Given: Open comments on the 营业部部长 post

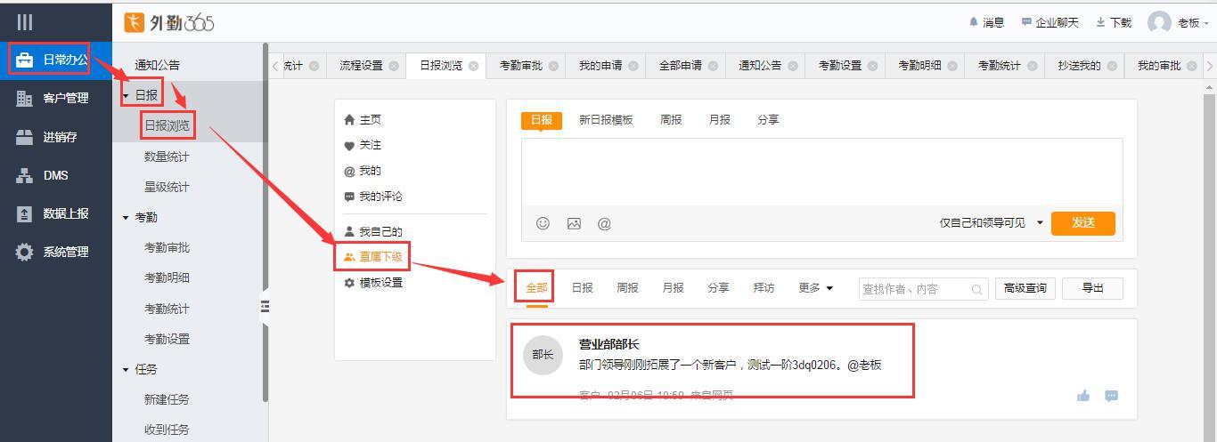Looking at the screenshot, I should pos(1111,396).
